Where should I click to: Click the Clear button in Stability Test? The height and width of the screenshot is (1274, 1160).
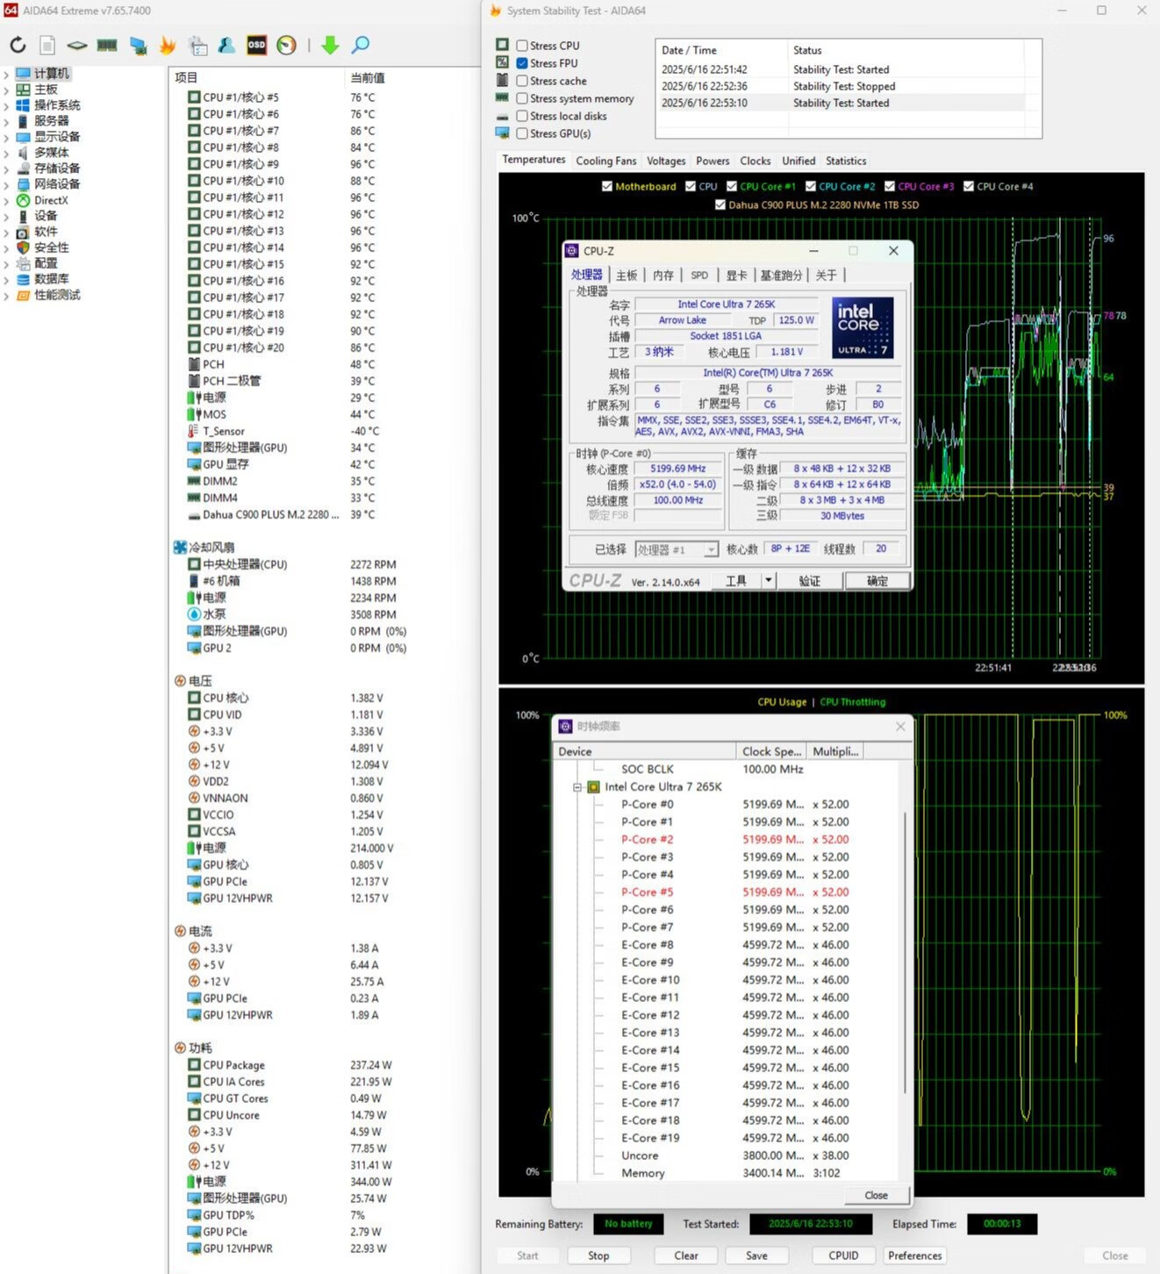coord(686,1256)
